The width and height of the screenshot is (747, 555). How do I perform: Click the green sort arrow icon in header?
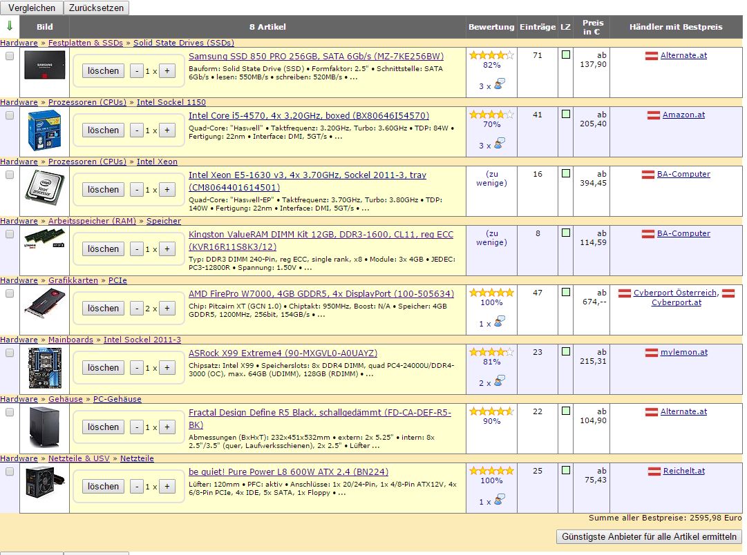coord(9,26)
